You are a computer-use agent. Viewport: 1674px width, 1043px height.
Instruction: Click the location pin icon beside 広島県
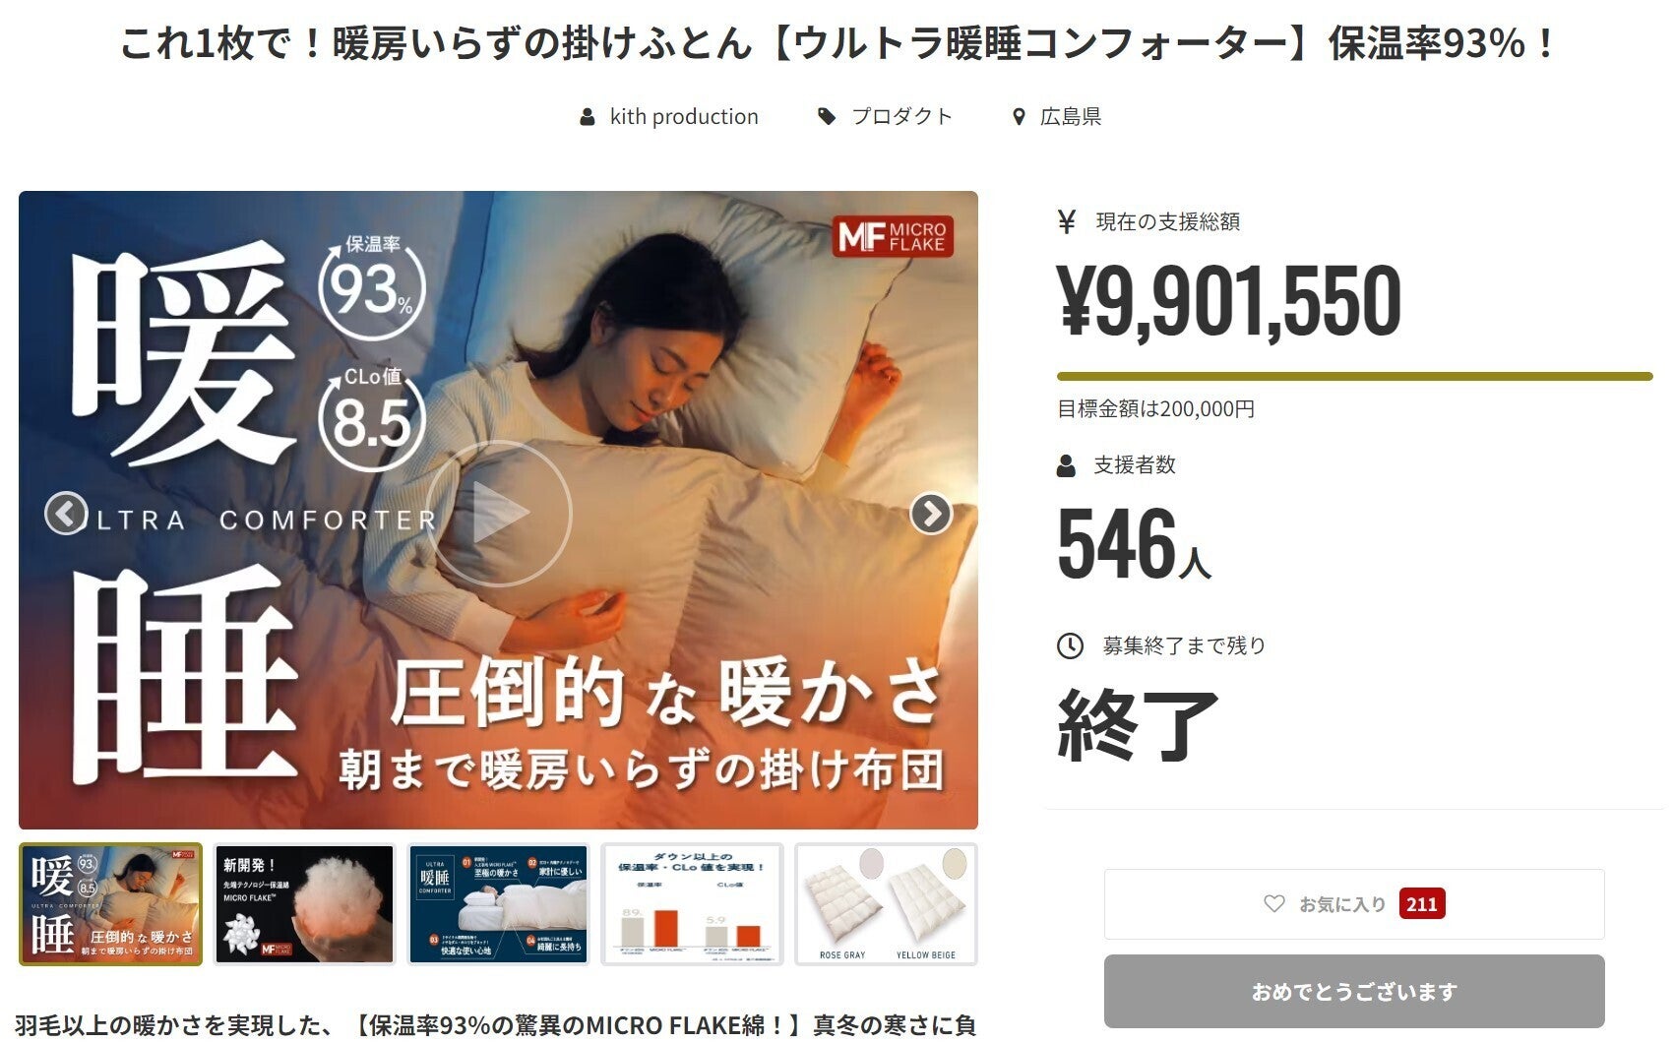[1019, 117]
